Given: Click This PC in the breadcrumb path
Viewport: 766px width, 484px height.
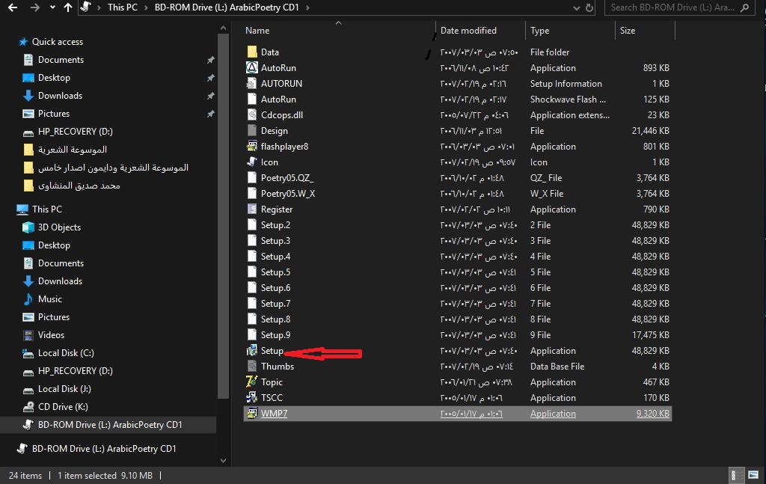Looking at the screenshot, I should pos(122,7).
